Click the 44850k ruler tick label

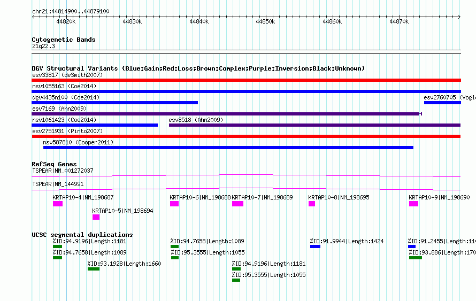pyautogui.click(x=265, y=21)
